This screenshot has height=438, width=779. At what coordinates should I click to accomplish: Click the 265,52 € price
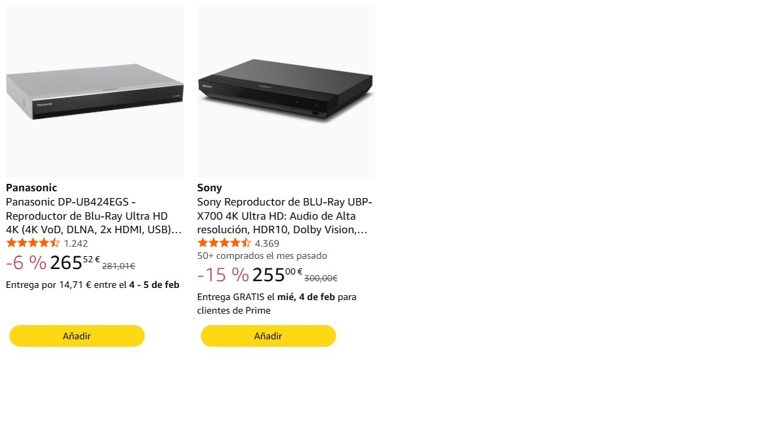pos(74,262)
